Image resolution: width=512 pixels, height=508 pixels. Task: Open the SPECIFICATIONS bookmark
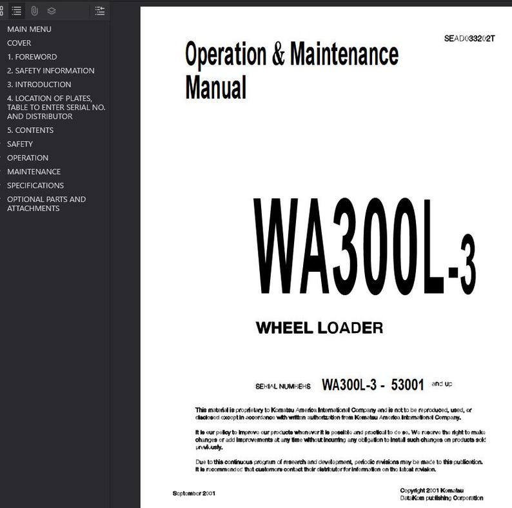click(35, 185)
